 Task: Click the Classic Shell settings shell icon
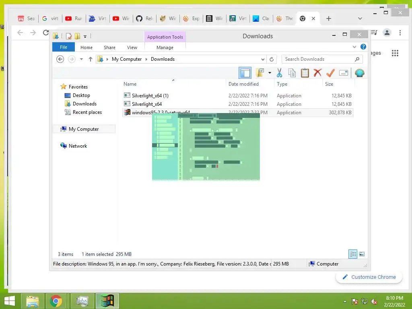pos(359,73)
